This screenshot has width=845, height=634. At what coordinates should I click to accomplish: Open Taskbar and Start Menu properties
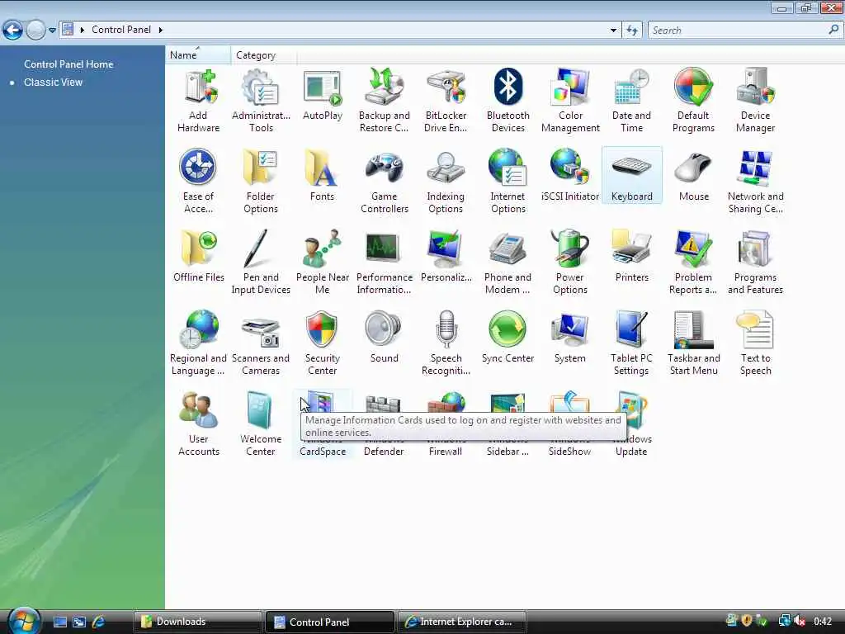[x=693, y=343]
